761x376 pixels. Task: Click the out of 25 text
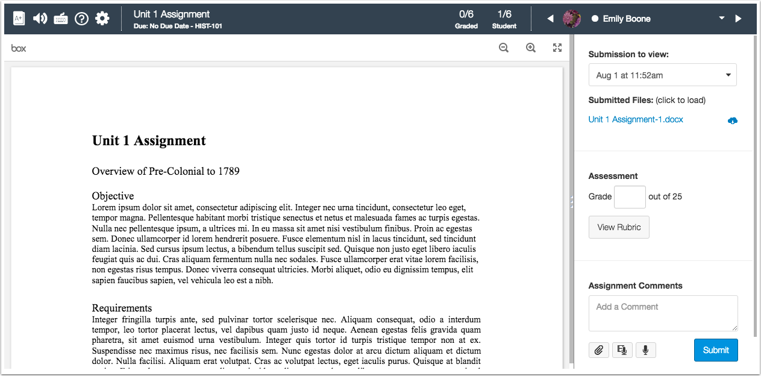(x=665, y=196)
